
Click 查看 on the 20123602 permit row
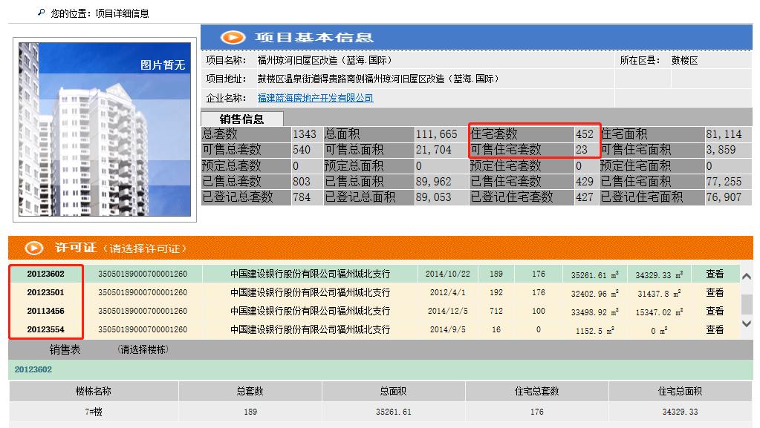pyautogui.click(x=714, y=273)
